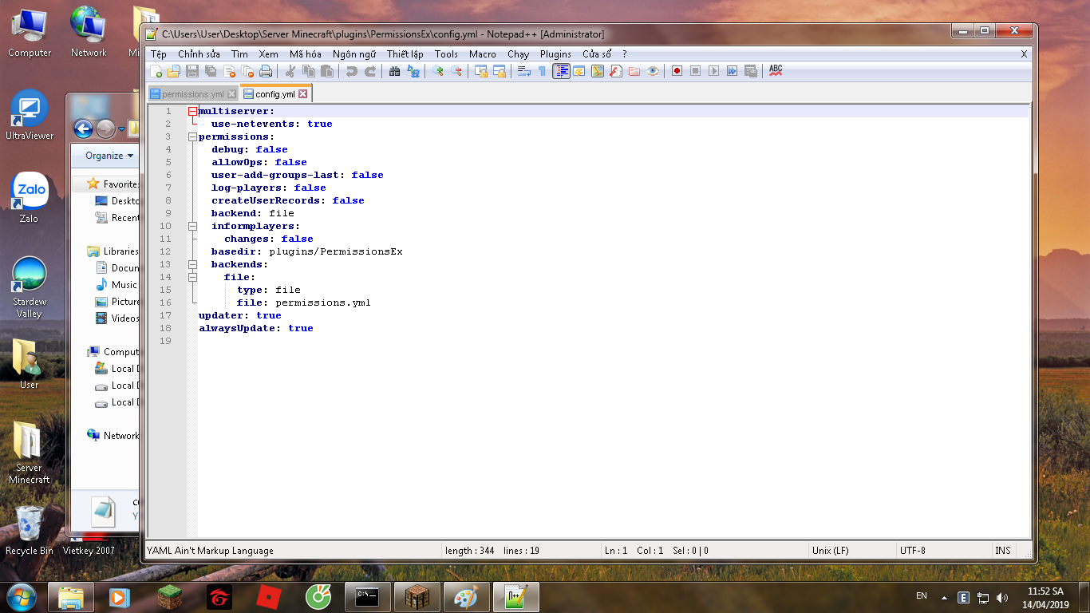Toggle the indent guide toolbar button
The image size is (1090, 613).
(562, 71)
